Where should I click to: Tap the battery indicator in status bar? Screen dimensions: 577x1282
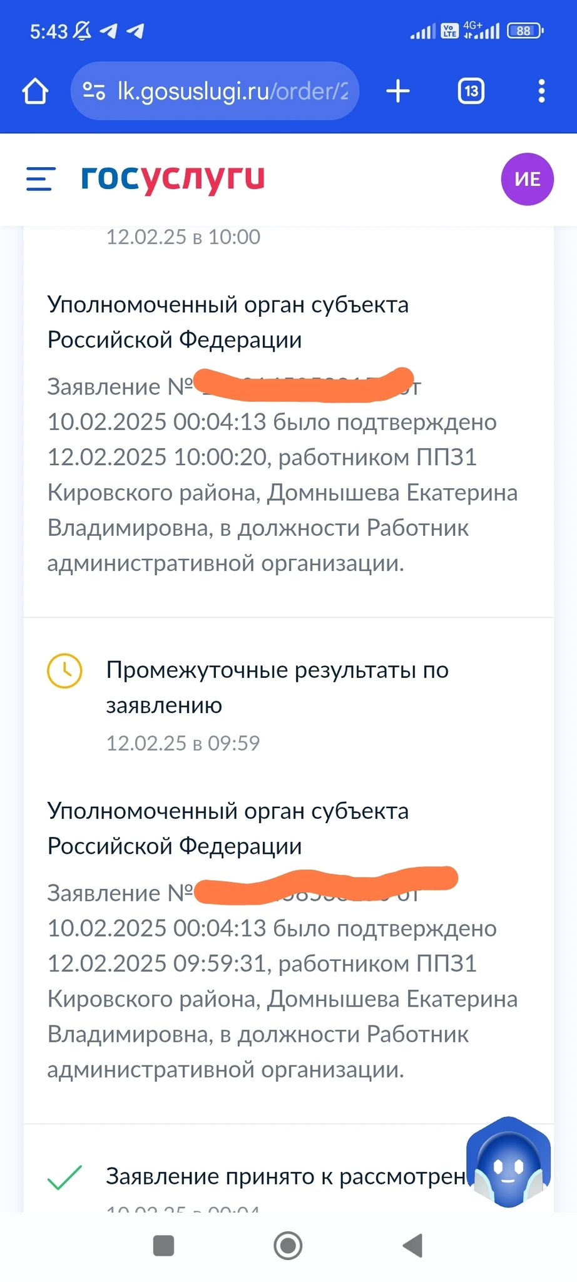click(525, 31)
